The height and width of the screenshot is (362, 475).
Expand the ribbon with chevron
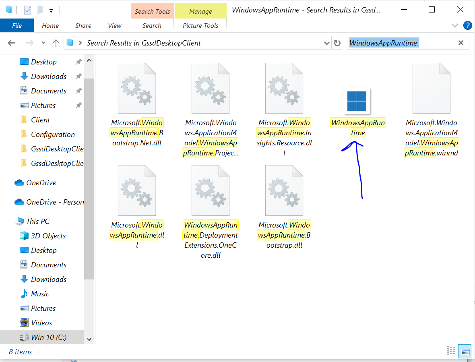[x=455, y=25]
